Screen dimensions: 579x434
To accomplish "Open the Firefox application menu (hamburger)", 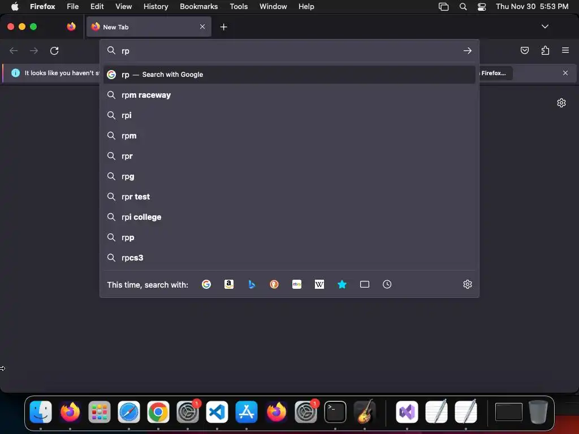I will click(565, 50).
